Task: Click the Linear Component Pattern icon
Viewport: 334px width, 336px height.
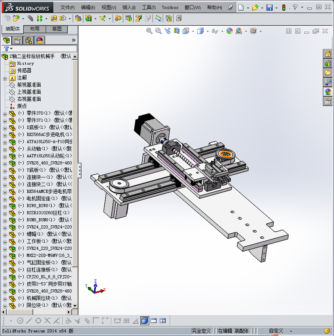Action: pos(40,19)
